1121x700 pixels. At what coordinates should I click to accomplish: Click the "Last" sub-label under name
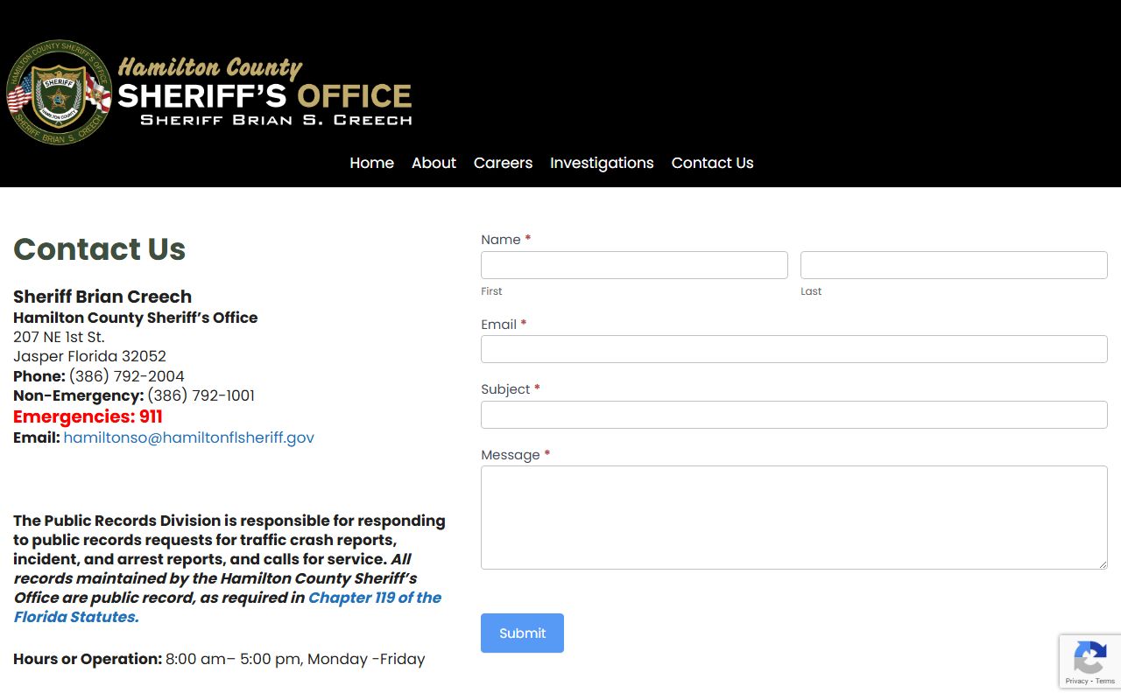(x=811, y=291)
